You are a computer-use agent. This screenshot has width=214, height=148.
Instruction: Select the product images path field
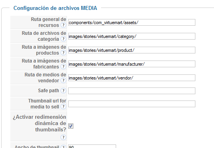[132, 50]
